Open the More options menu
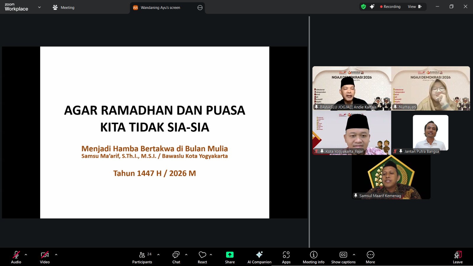 pos(370,257)
